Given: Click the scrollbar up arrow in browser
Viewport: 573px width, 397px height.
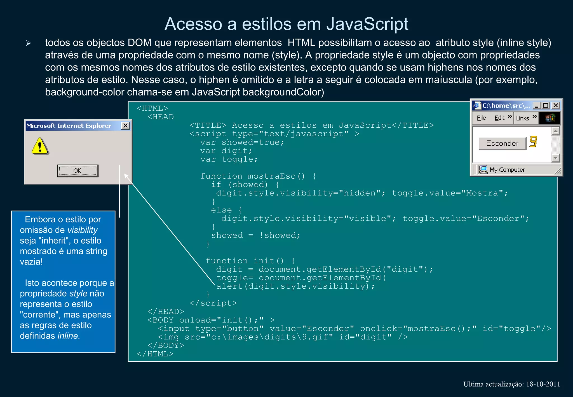Looking at the screenshot, I should click(x=556, y=131).
